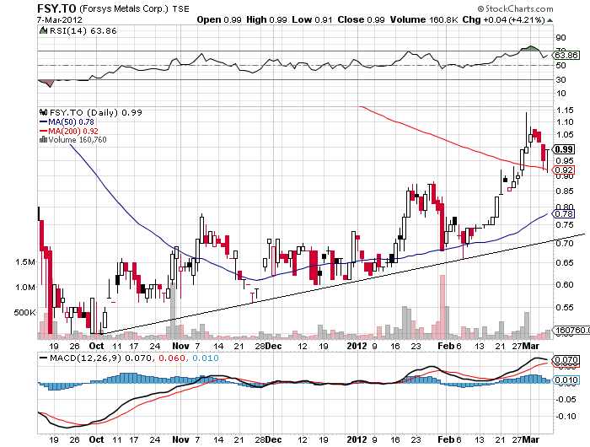The height and width of the screenshot is (447, 590).
Task: Click the Mar label on price chart axis
Action: coord(532,346)
